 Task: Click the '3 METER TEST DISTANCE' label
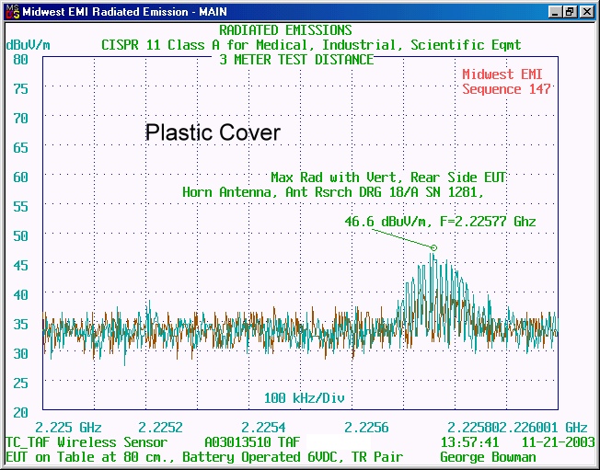[296, 59]
